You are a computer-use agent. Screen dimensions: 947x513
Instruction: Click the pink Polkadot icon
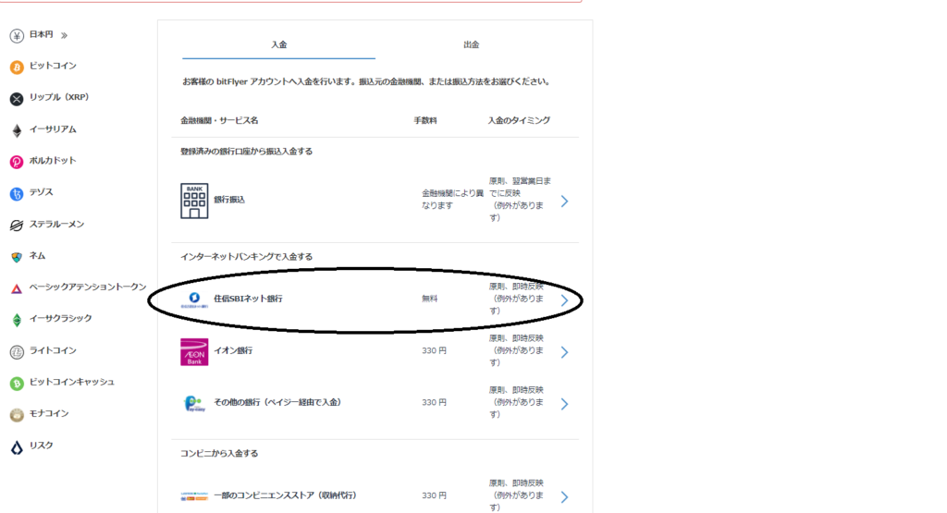tap(17, 162)
